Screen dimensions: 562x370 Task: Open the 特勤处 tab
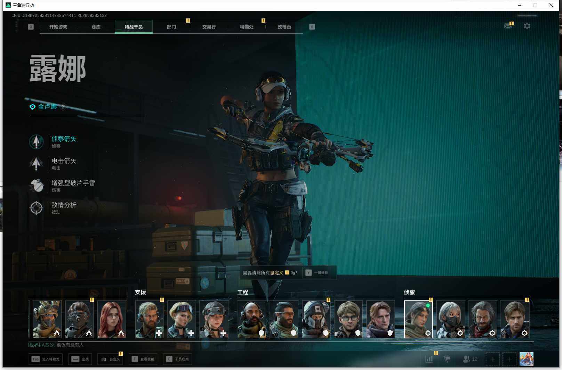tap(247, 27)
